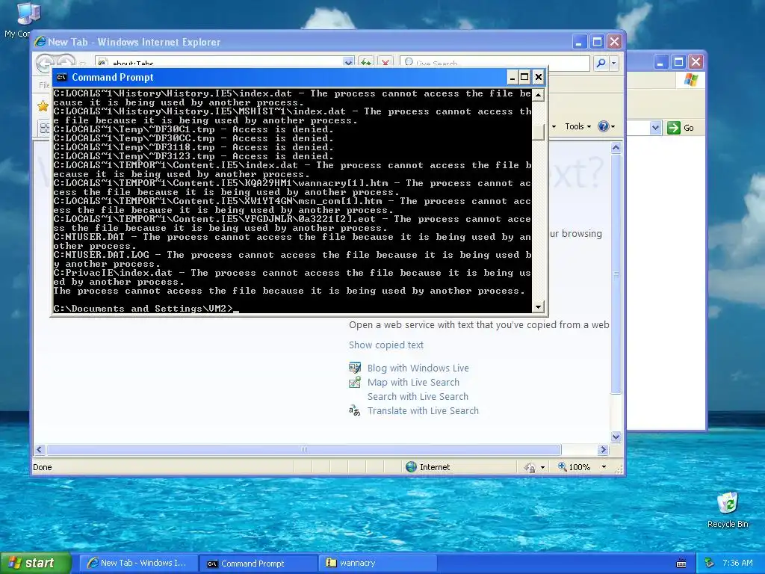
Task: Click the Refresh icon beside the address bar
Action: [x=365, y=63]
